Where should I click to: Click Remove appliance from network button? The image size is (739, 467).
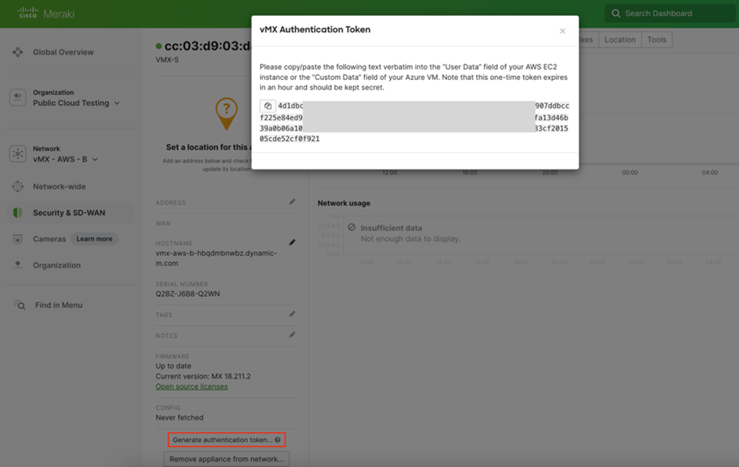tap(226, 459)
